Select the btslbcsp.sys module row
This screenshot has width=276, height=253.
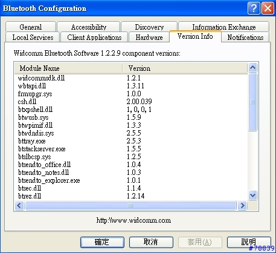[131, 157]
